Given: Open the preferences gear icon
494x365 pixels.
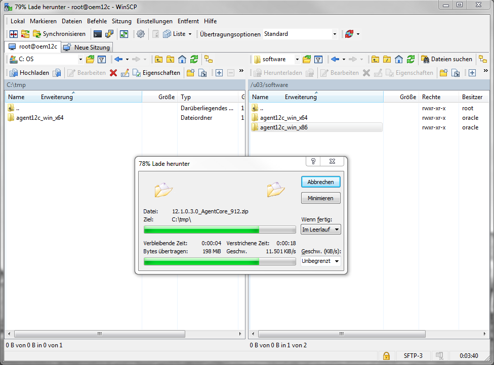Looking at the screenshot, I should pyautogui.click(x=141, y=34).
